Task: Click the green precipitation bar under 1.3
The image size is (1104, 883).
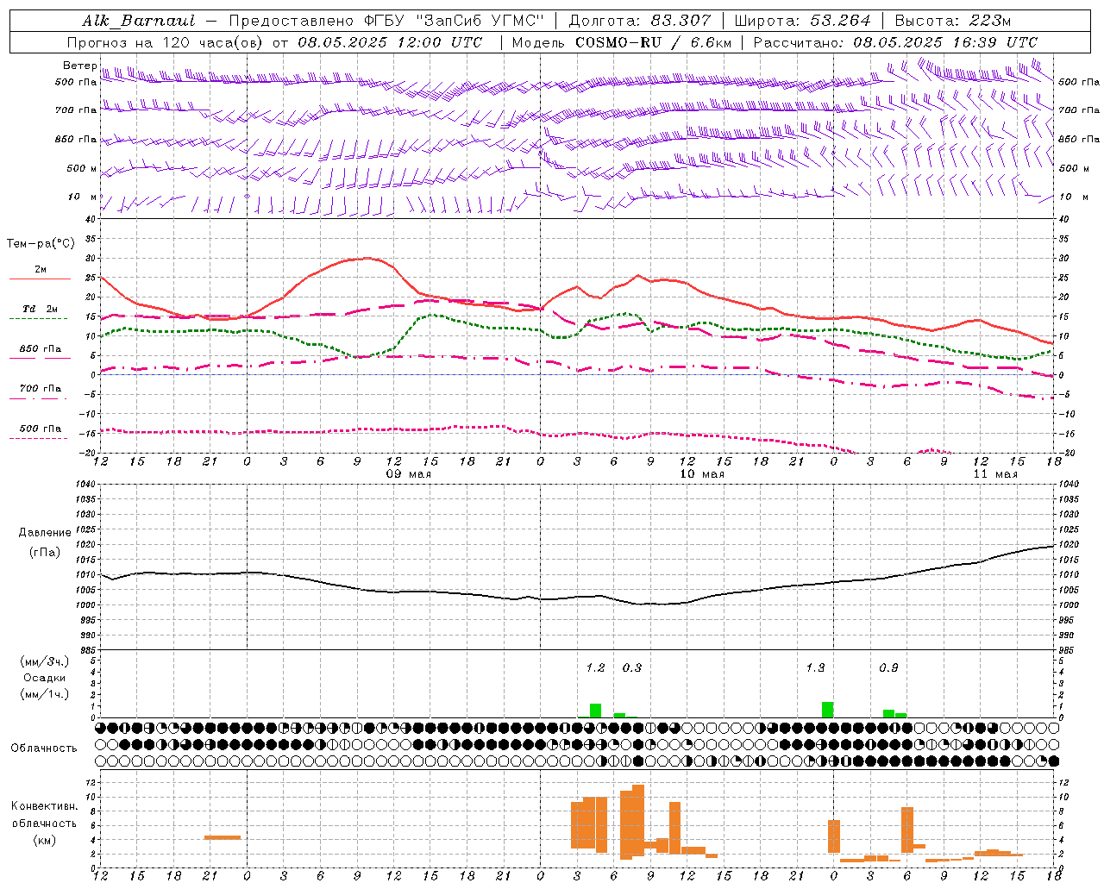Action: (827, 710)
